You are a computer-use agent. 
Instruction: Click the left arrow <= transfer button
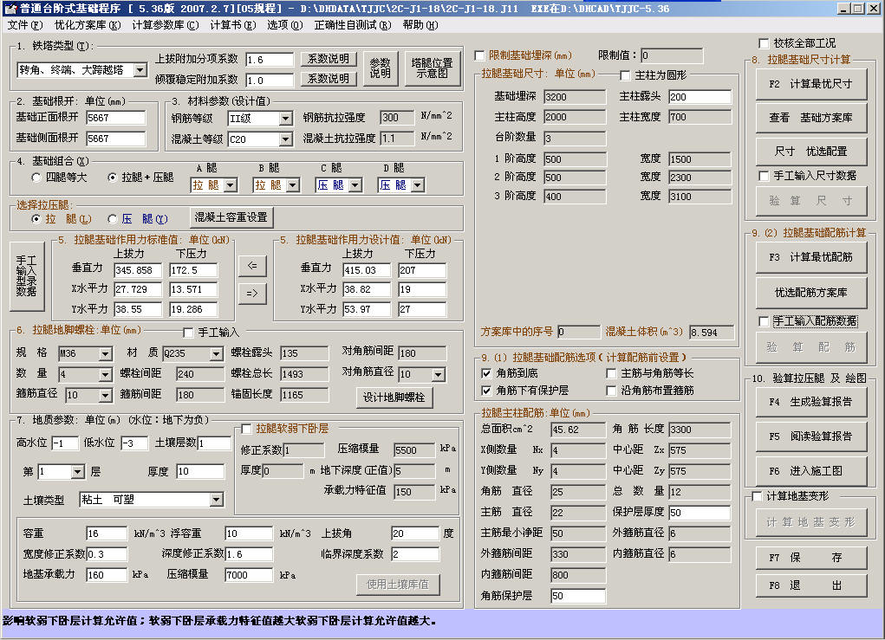(x=252, y=266)
